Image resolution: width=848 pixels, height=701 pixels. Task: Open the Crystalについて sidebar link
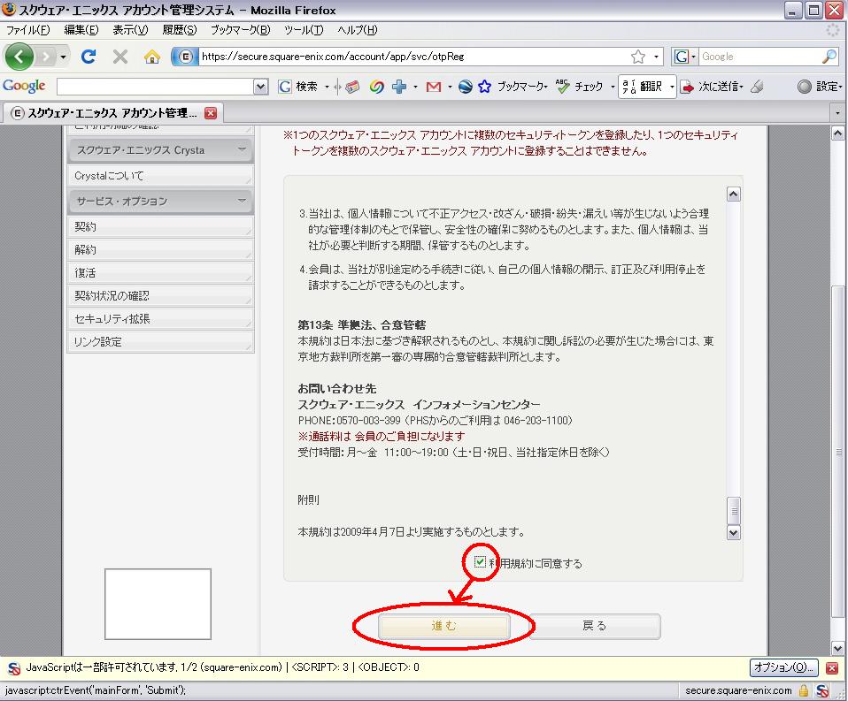click(x=160, y=176)
